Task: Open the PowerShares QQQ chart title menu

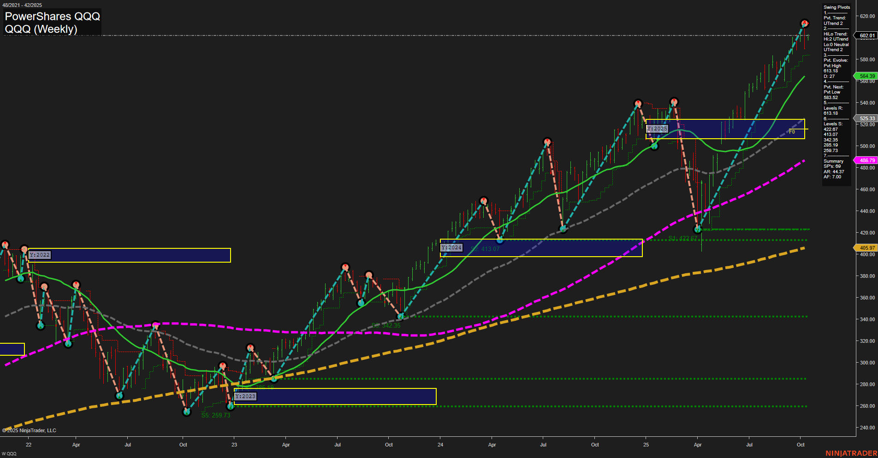Action: 52,16
